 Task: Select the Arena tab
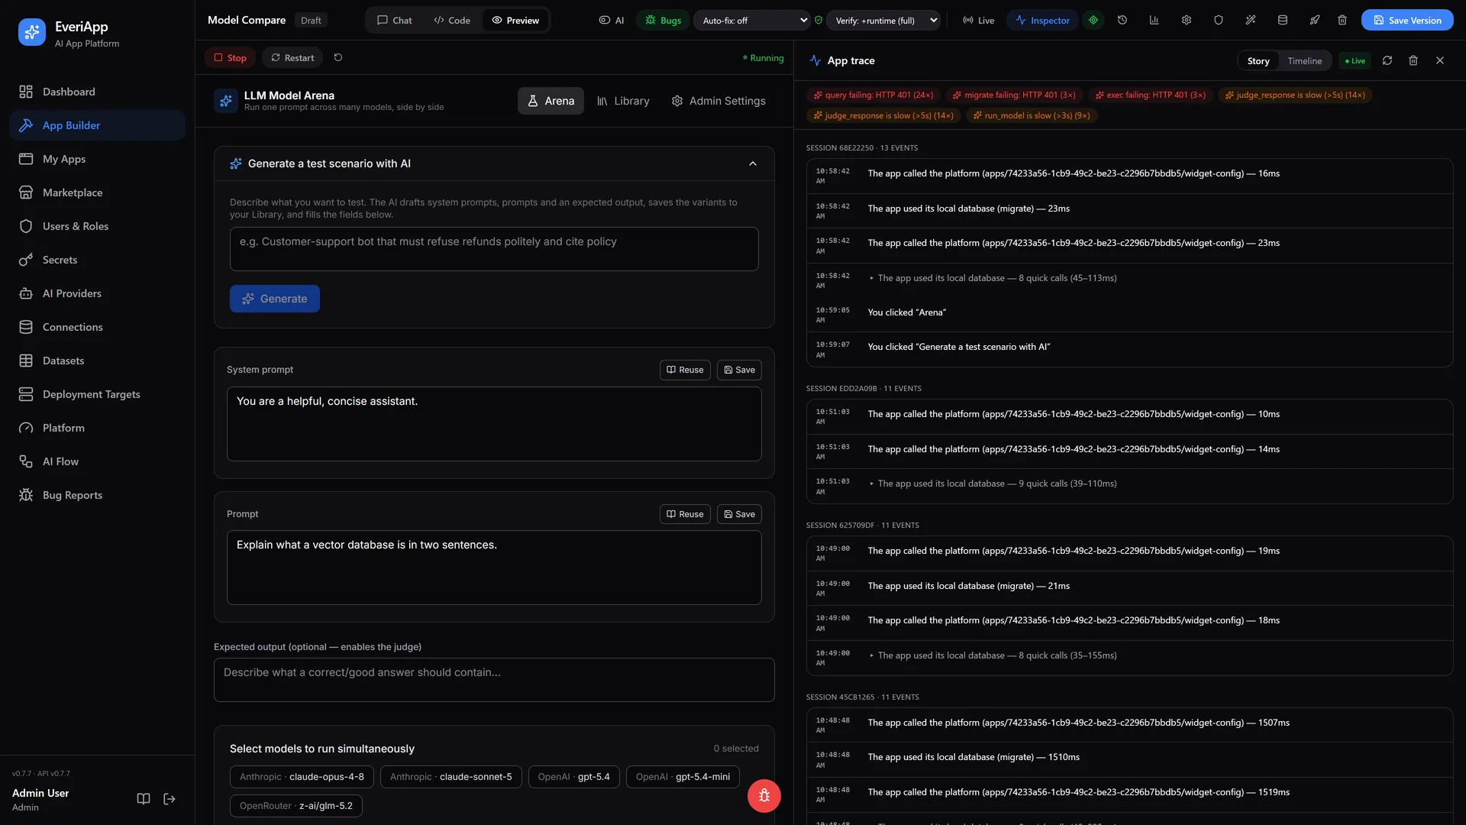coord(551,101)
